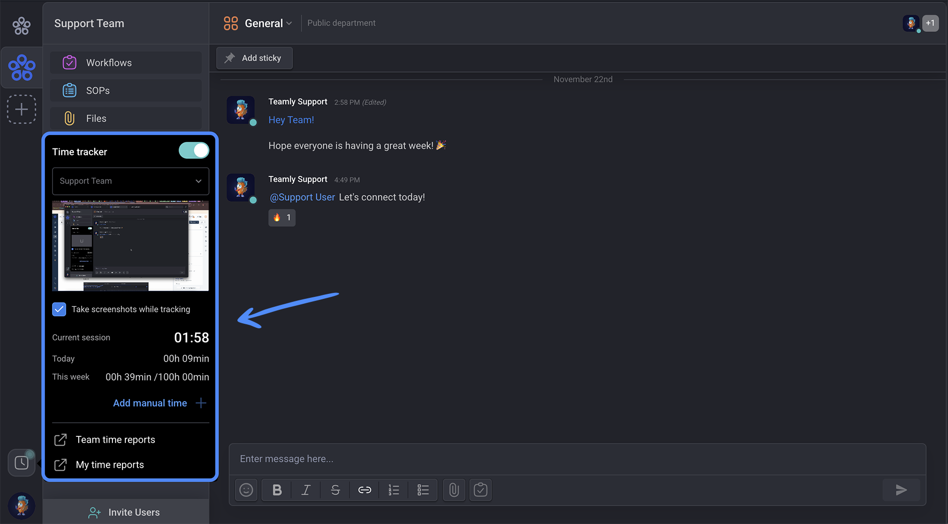Click the Support Team sidebar title
Viewport: 948px width, 524px height.
(x=89, y=23)
